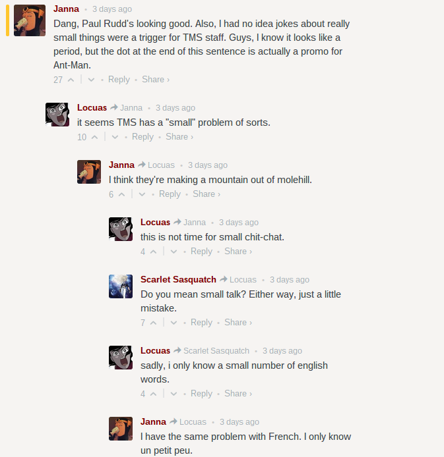Image resolution: width=444 pixels, height=457 pixels.
Task: Upvote Locuas's "small" problem comment
Action: (95, 137)
